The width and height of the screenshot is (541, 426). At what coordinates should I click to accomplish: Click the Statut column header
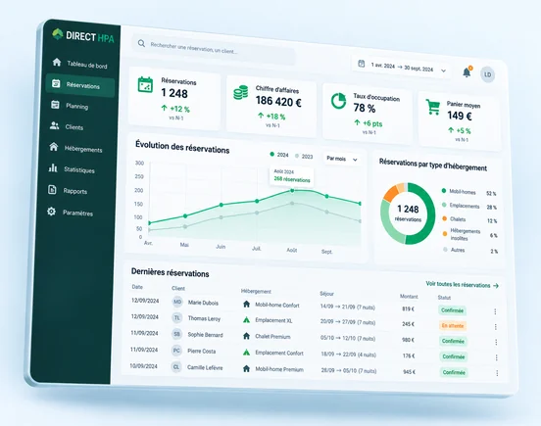(444, 298)
